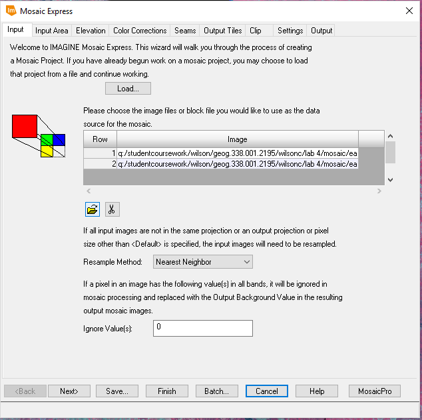The width and height of the screenshot is (422, 420).
Task: Click the Help button
Action: 317,391
